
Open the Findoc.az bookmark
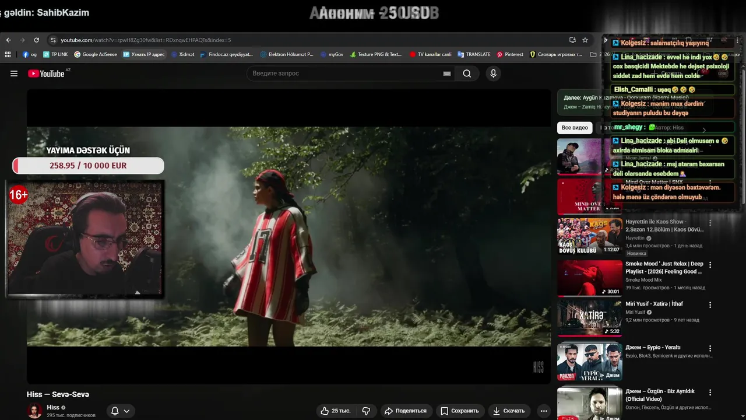[227, 54]
